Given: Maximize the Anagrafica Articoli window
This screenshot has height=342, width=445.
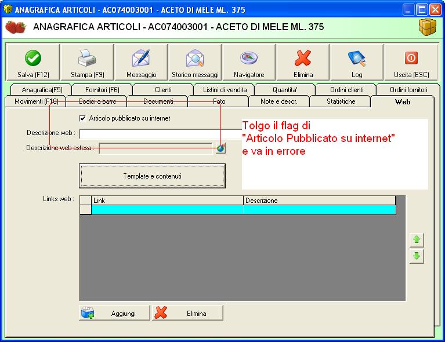Looking at the screenshot, I should tap(422, 10).
